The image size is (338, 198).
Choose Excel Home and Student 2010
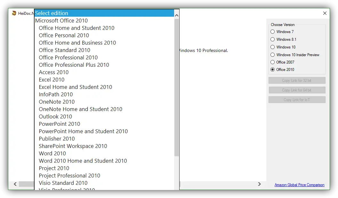coord(104,87)
